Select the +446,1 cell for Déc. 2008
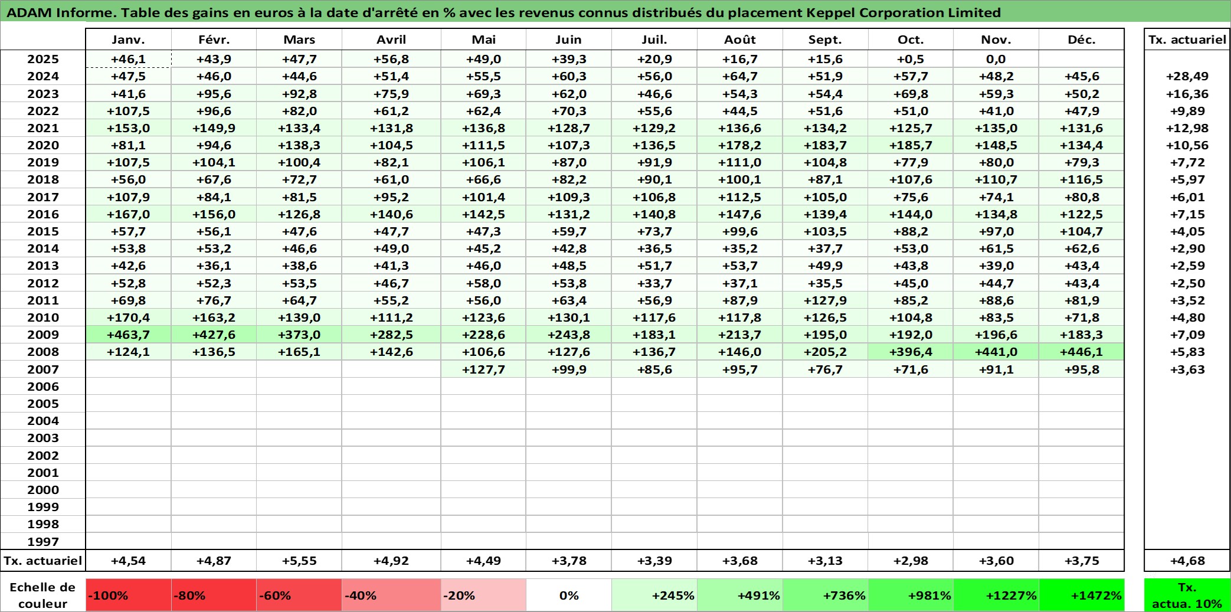 tap(1081, 352)
